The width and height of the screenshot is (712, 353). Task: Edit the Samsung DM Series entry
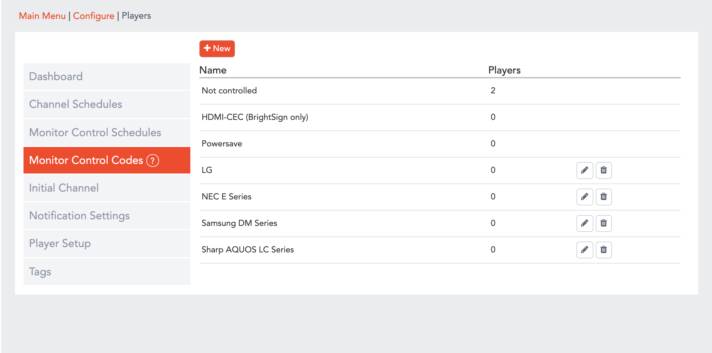coord(585,223)
